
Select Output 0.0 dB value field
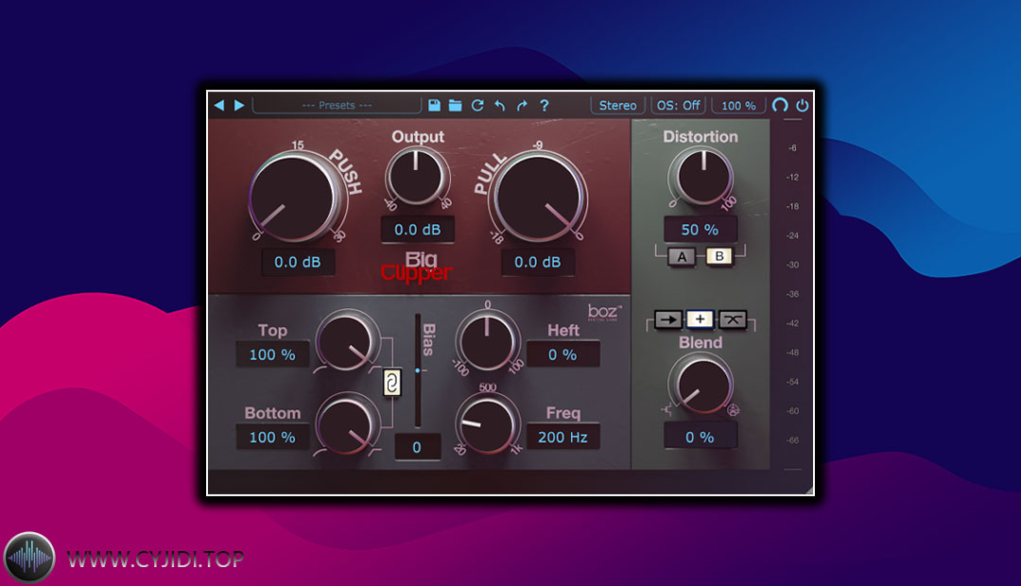[418, 229]
